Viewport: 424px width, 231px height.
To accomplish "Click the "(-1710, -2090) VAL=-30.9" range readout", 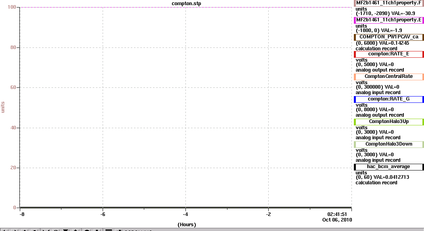I will (x=385, y=13).
